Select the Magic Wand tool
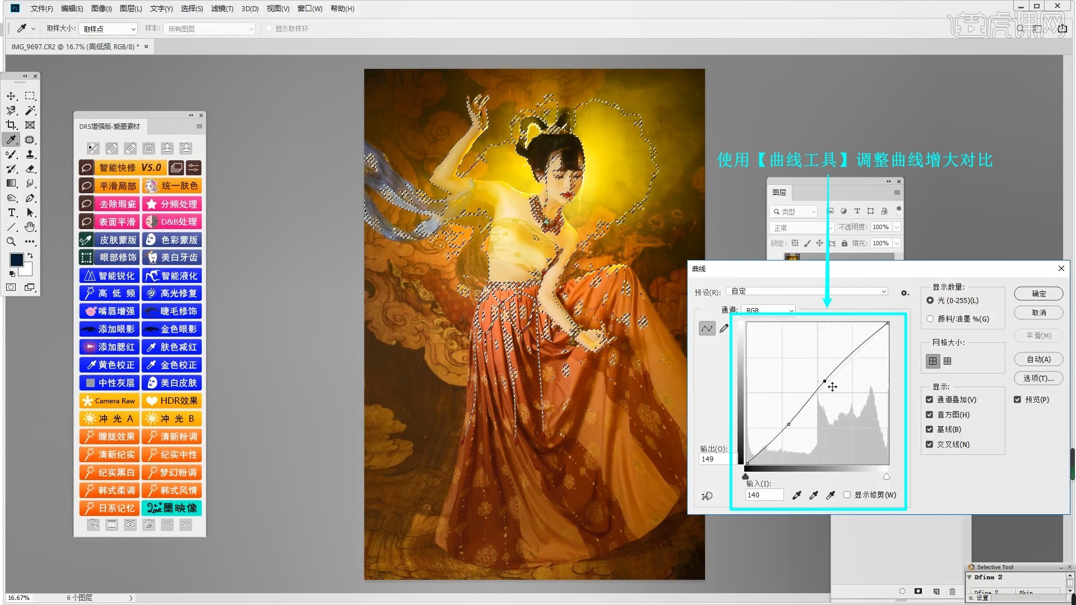Viewport: 1076px width, 605px height. click(x=30, y=110)
